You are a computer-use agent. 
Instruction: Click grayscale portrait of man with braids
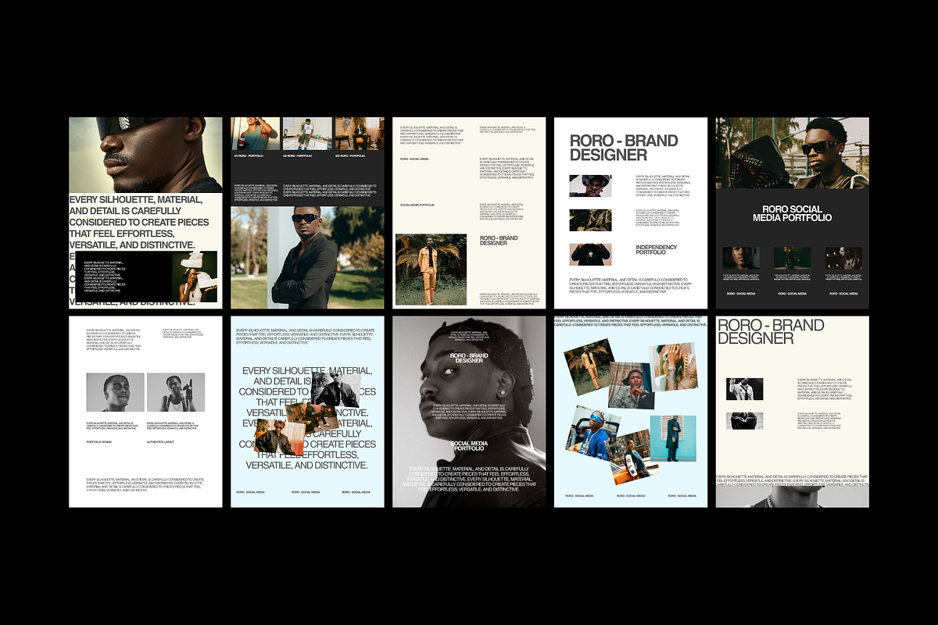(x=115, y=392)
